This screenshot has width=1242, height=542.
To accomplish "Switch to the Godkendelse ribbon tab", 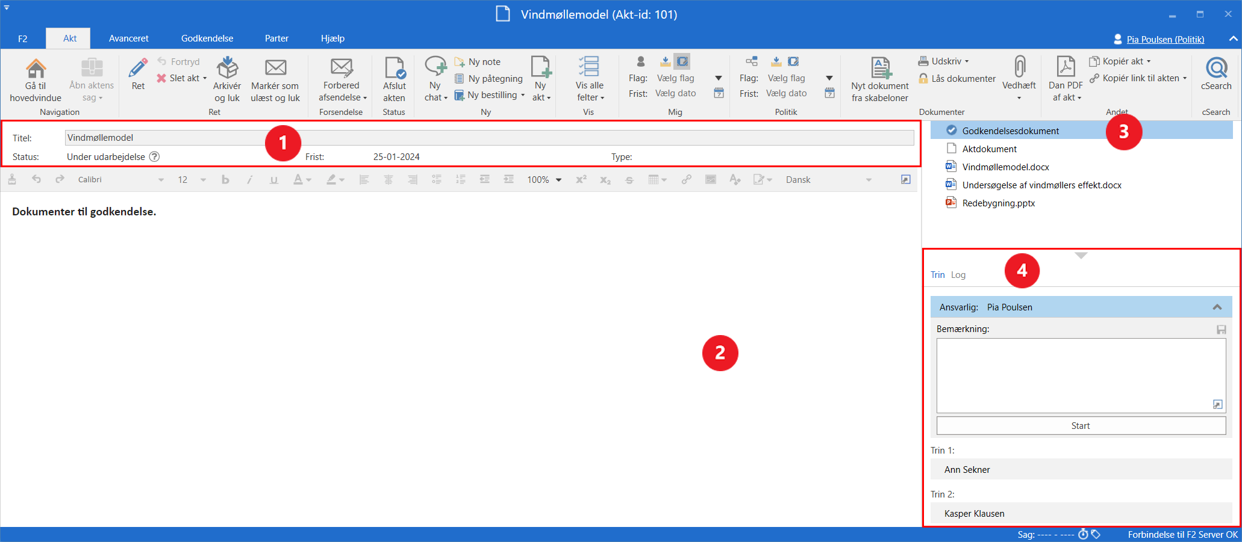I will (207, 38).
